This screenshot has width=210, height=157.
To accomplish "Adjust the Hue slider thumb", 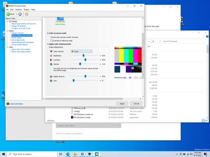I will pos(73,80).
